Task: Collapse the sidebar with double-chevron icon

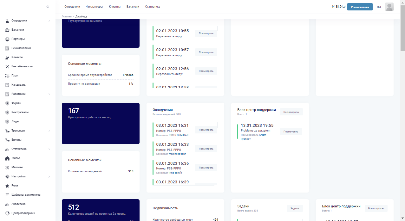Action: (x=48, y=7)
